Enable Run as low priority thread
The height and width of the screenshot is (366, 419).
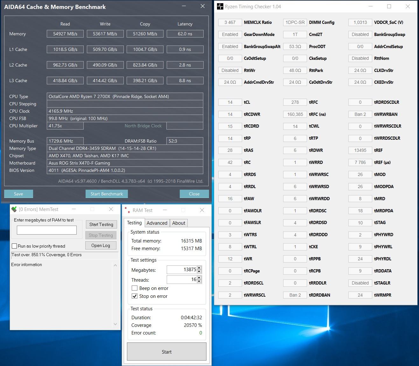(14, 246)
